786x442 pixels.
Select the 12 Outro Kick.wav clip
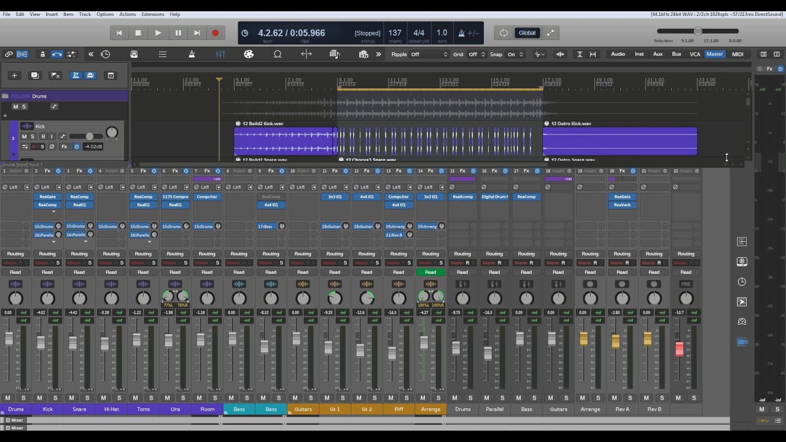coord(620,141)
